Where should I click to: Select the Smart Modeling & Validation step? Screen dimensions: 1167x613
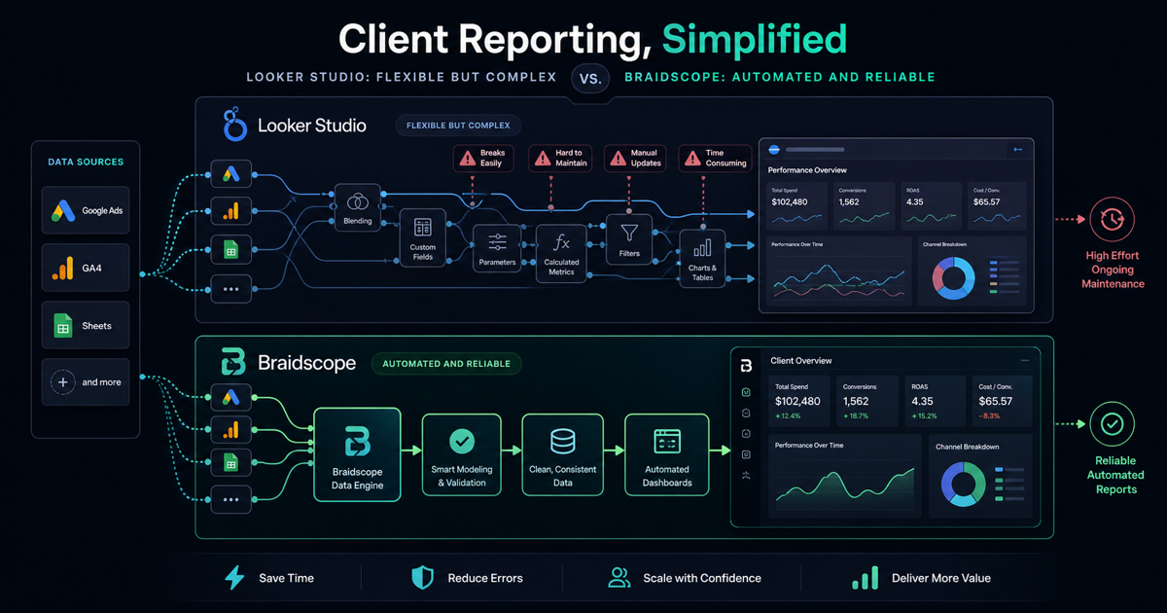[461, 455]
